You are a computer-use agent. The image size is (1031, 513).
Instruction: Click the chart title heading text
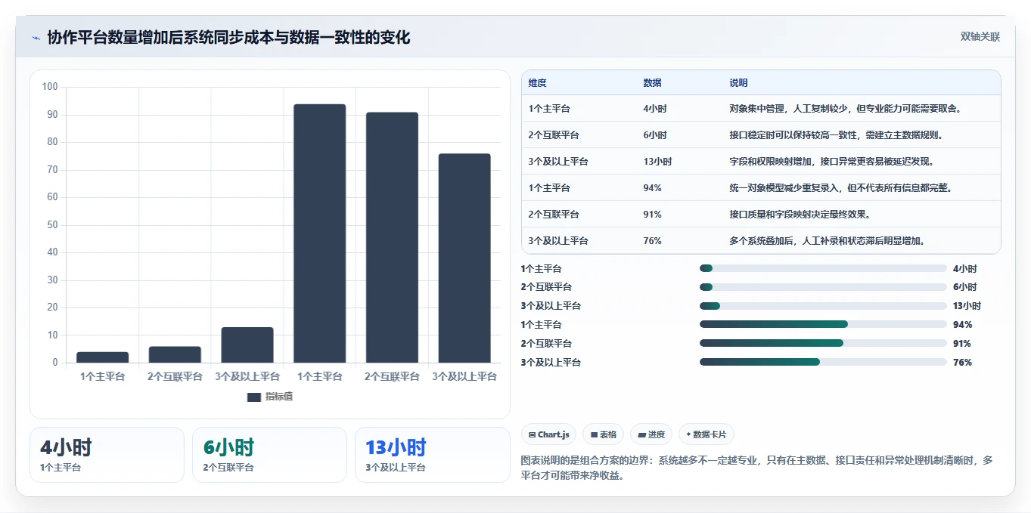pyautogui.click(x=228, y=37)
